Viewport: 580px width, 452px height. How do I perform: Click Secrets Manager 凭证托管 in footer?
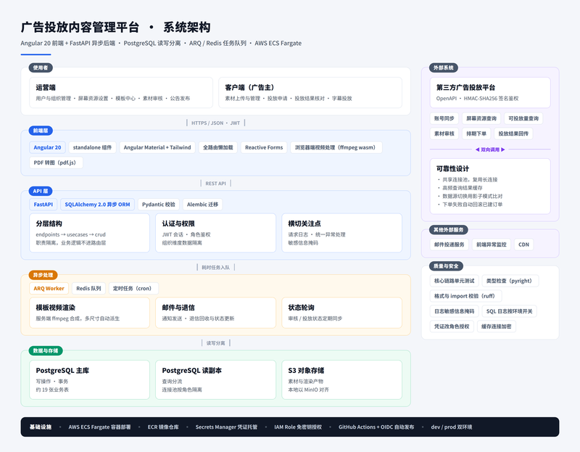[226, 427]
